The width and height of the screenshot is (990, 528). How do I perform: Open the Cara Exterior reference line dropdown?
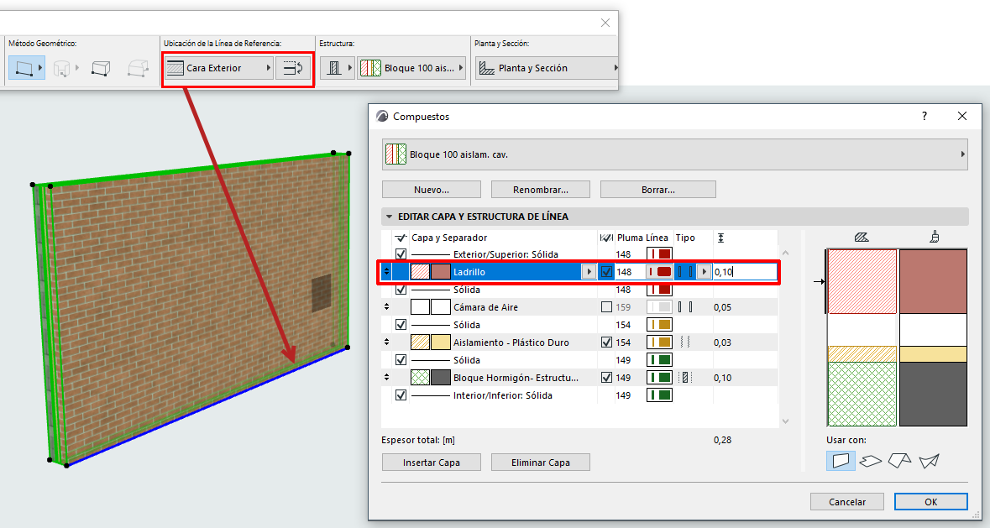[219, 68]
